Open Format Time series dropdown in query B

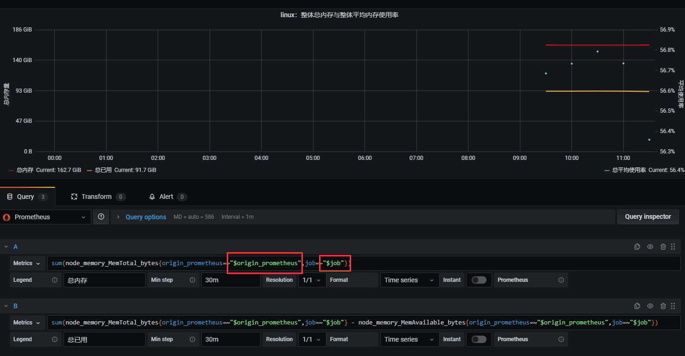(x=410, y=339)
